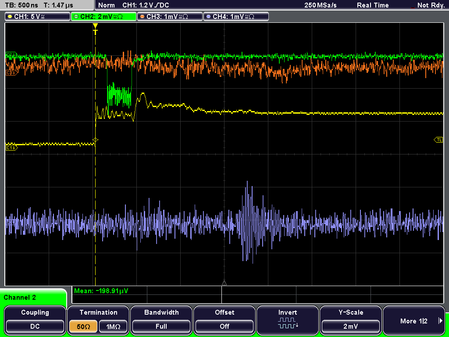Screen dimensions: 449x337
Task: Click the blue dot on the CH4 tab
Action: (208, 17)
